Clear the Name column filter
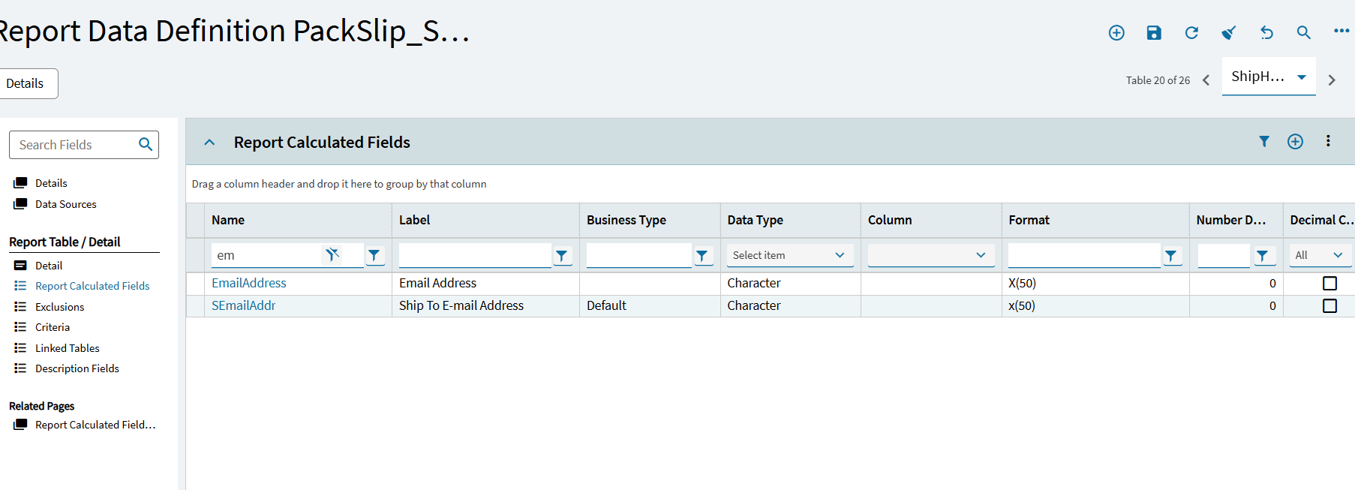1355x490 pixels. pos(332,255)
